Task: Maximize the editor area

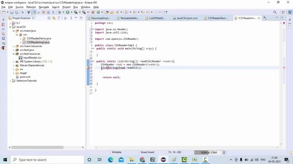Action: click(x=282, y=18)
